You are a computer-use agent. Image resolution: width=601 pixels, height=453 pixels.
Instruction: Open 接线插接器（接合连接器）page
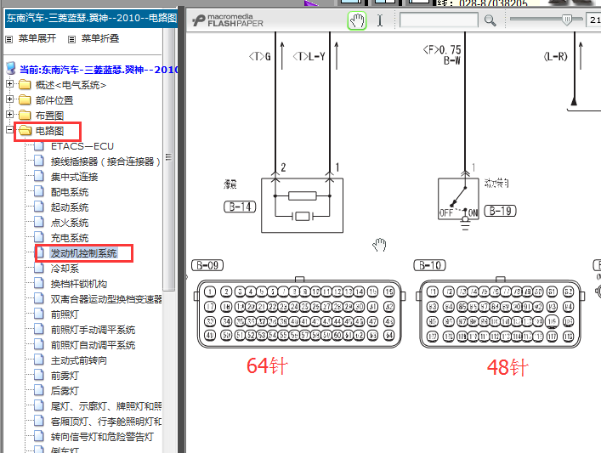point(105,161)
